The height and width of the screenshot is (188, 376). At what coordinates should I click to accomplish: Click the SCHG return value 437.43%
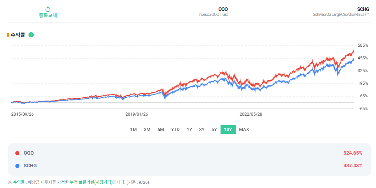[353, 166]
